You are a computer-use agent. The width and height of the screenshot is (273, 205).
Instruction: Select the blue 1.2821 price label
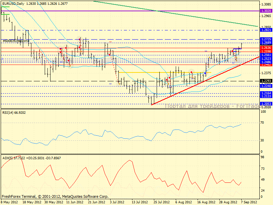pyautogui.click(x=265, y=30)
